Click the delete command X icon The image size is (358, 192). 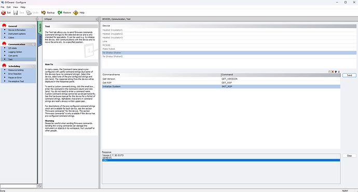click(333, 72)
